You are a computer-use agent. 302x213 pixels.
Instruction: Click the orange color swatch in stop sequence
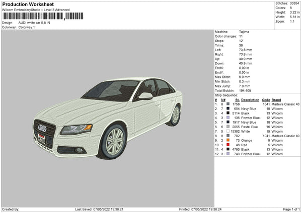click(x=228, y=140)
